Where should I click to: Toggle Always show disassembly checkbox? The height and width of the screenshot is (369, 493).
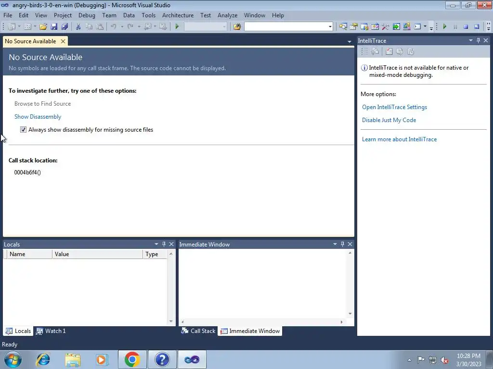pyautogui.click(x=23, y=130)
